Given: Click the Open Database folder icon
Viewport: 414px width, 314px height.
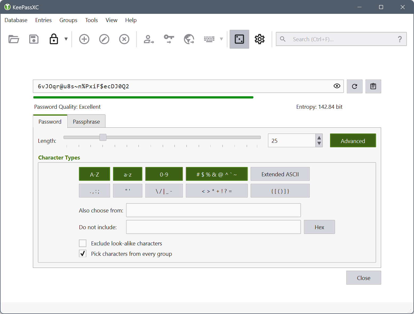Looking at the screenshot, I should [14, 39].
